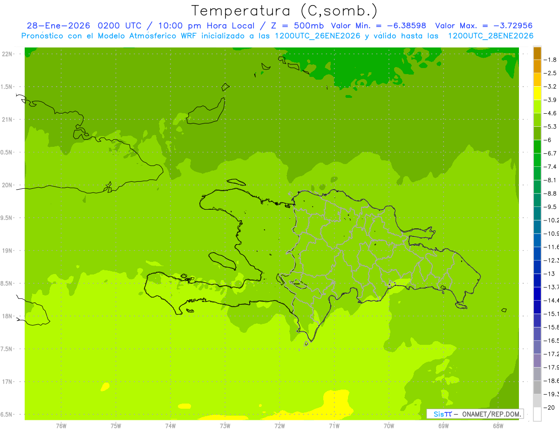This screenshot has width=559, height=432.
Task: Pick the teal swatch between -9.5 and -10.2
Action: click(537, 213)
